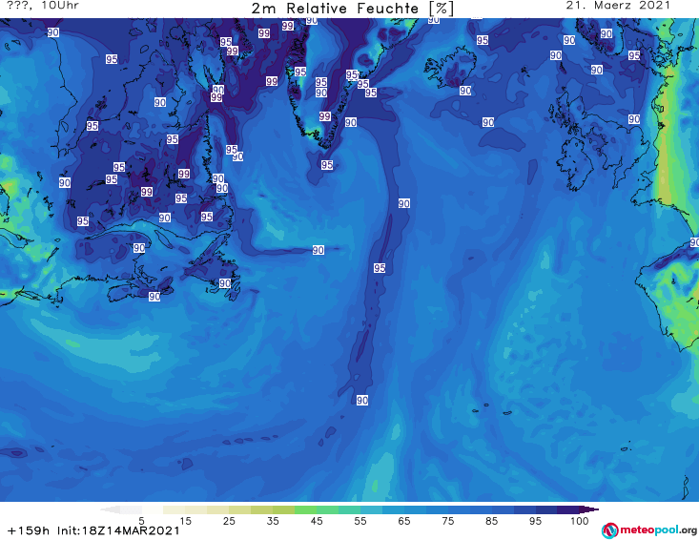
Task: Click the meteopool.org logo link
Action: 649,530
